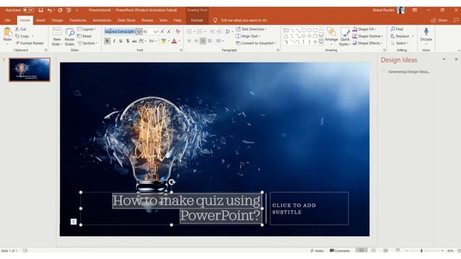
Task: Click Decrease Font Size icon
Action: (x=169, y=31)
